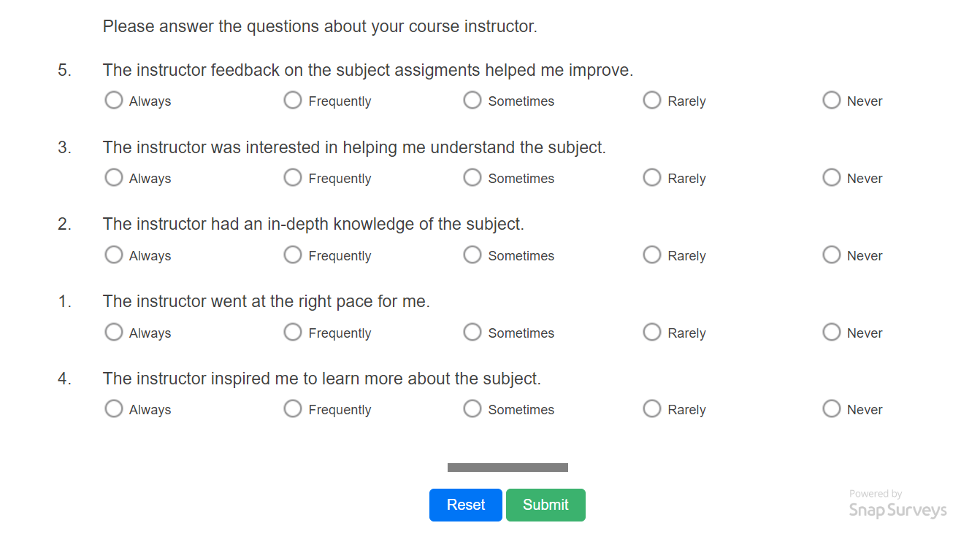The width and height of the screenshot is (961, 539).
Task: Choose "Sometimes" for question 1
Action: [472, 332]
